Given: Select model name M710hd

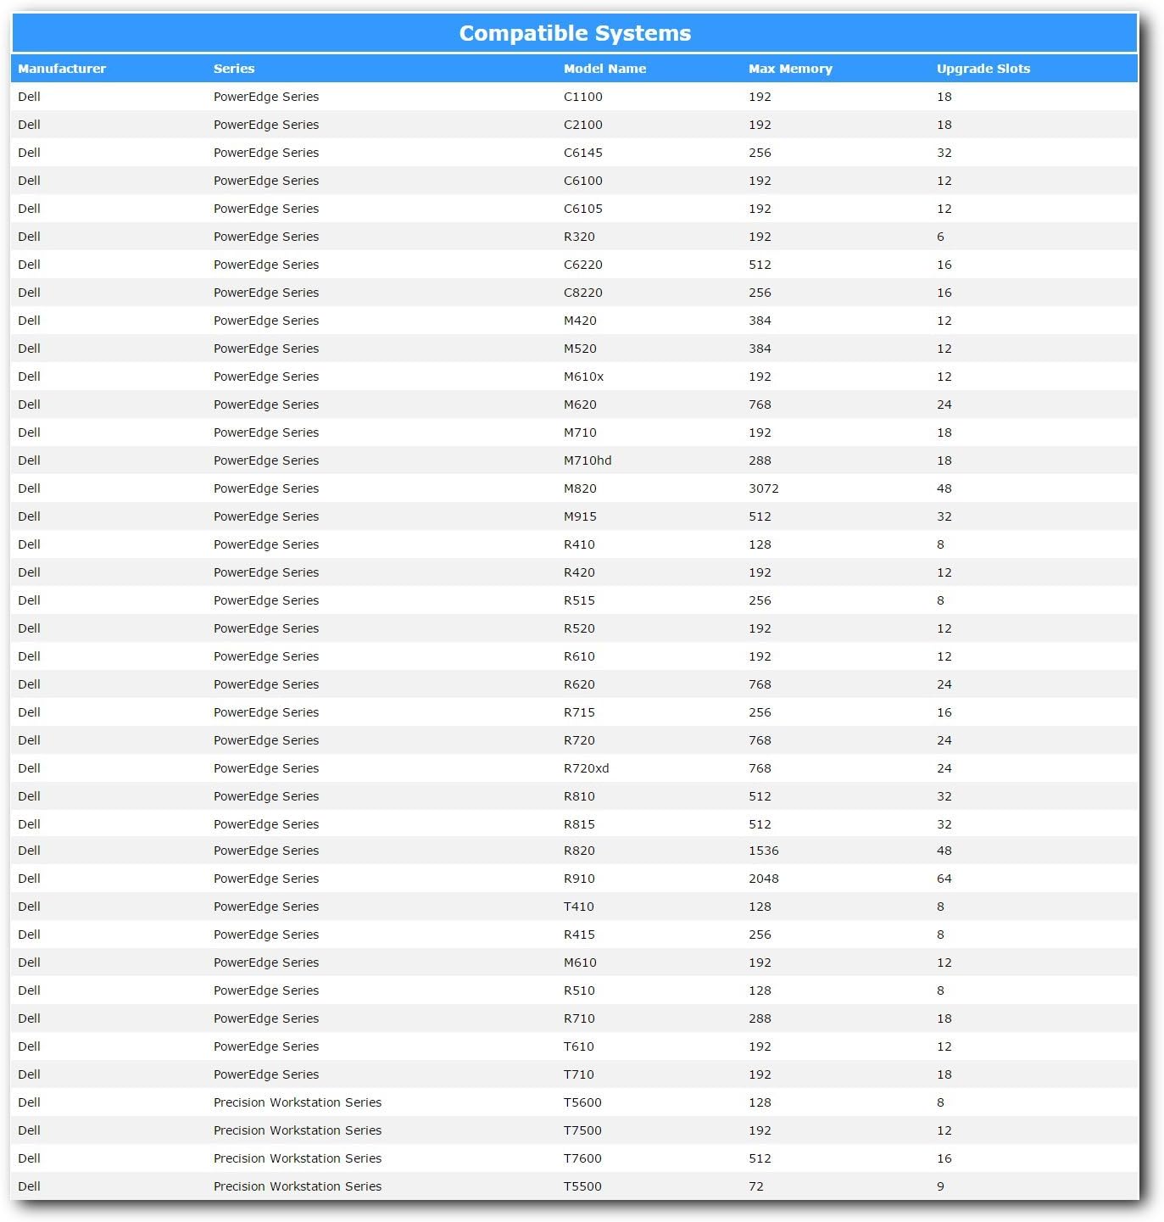Looking at the screenshot, I should tap(588, 460).
